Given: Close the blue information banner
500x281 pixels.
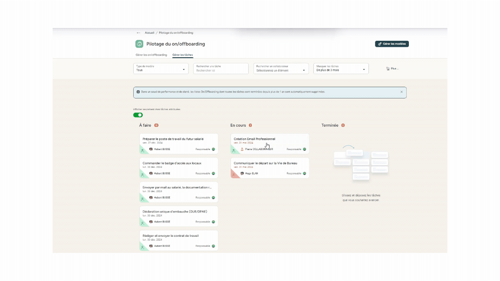Looking at the screenshot, I should pyautogui.click(x=401, y=92).
